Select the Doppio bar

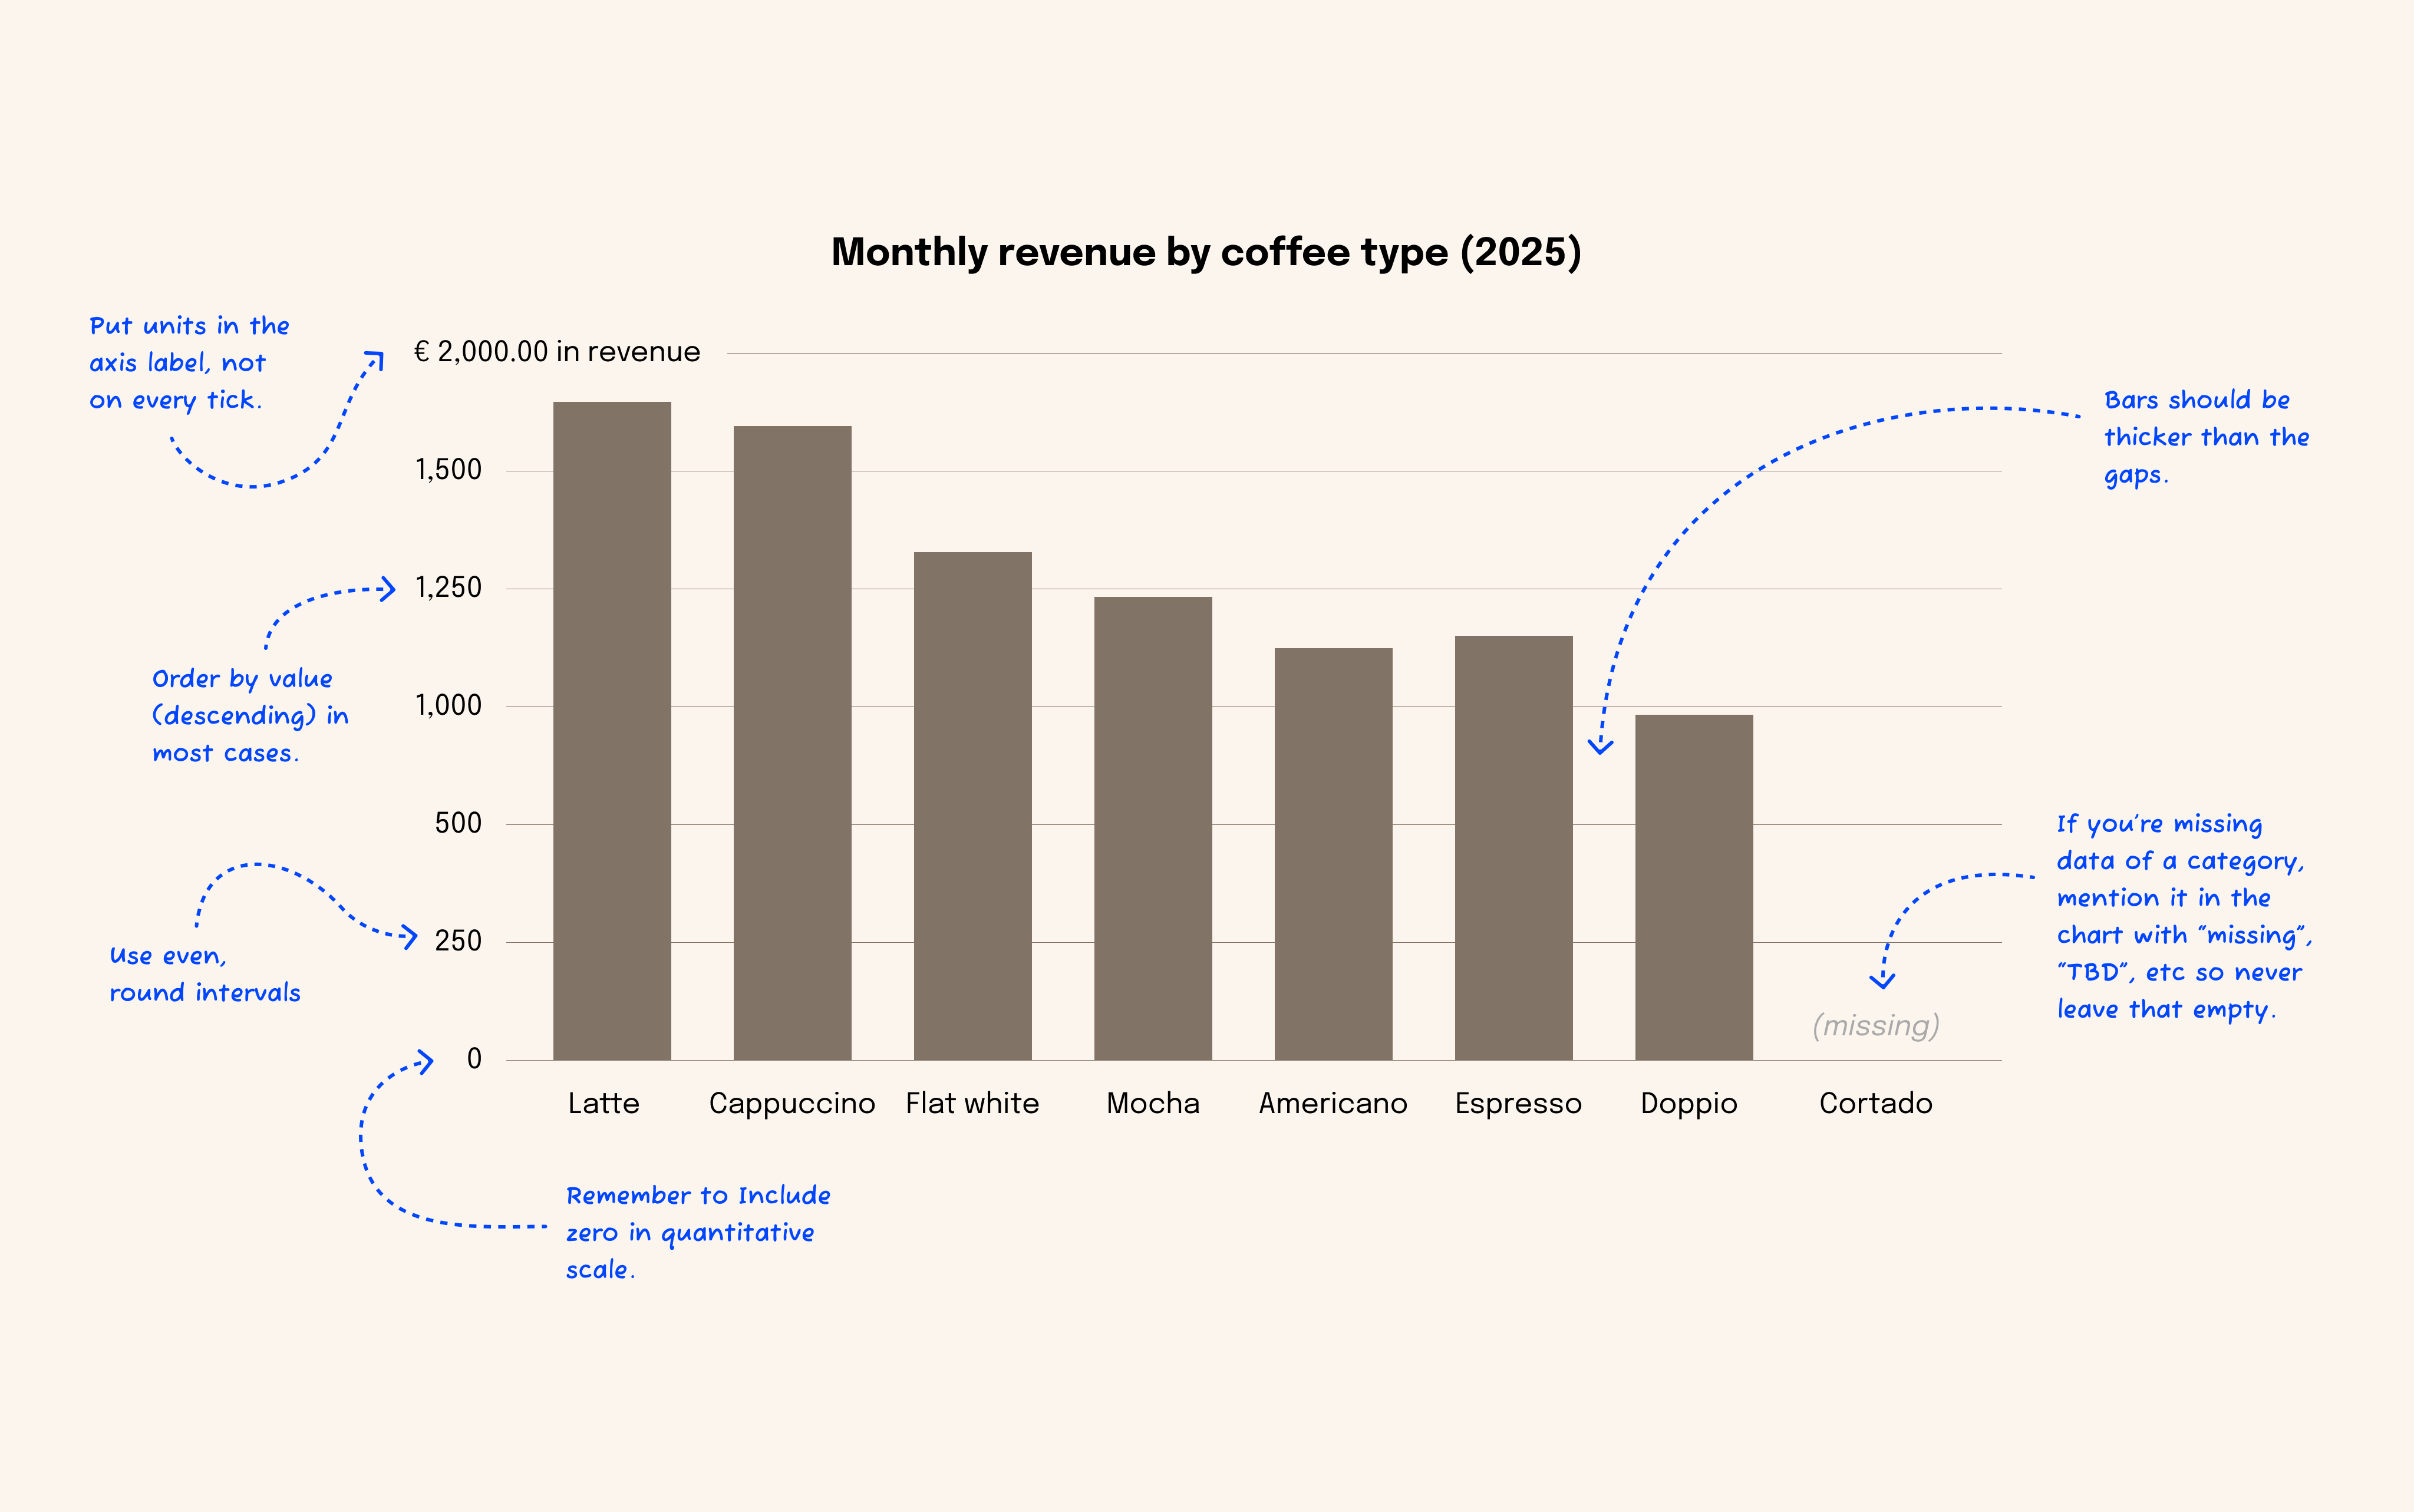(x=1693, y=886)
